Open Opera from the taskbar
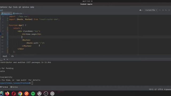 (14, 94)
